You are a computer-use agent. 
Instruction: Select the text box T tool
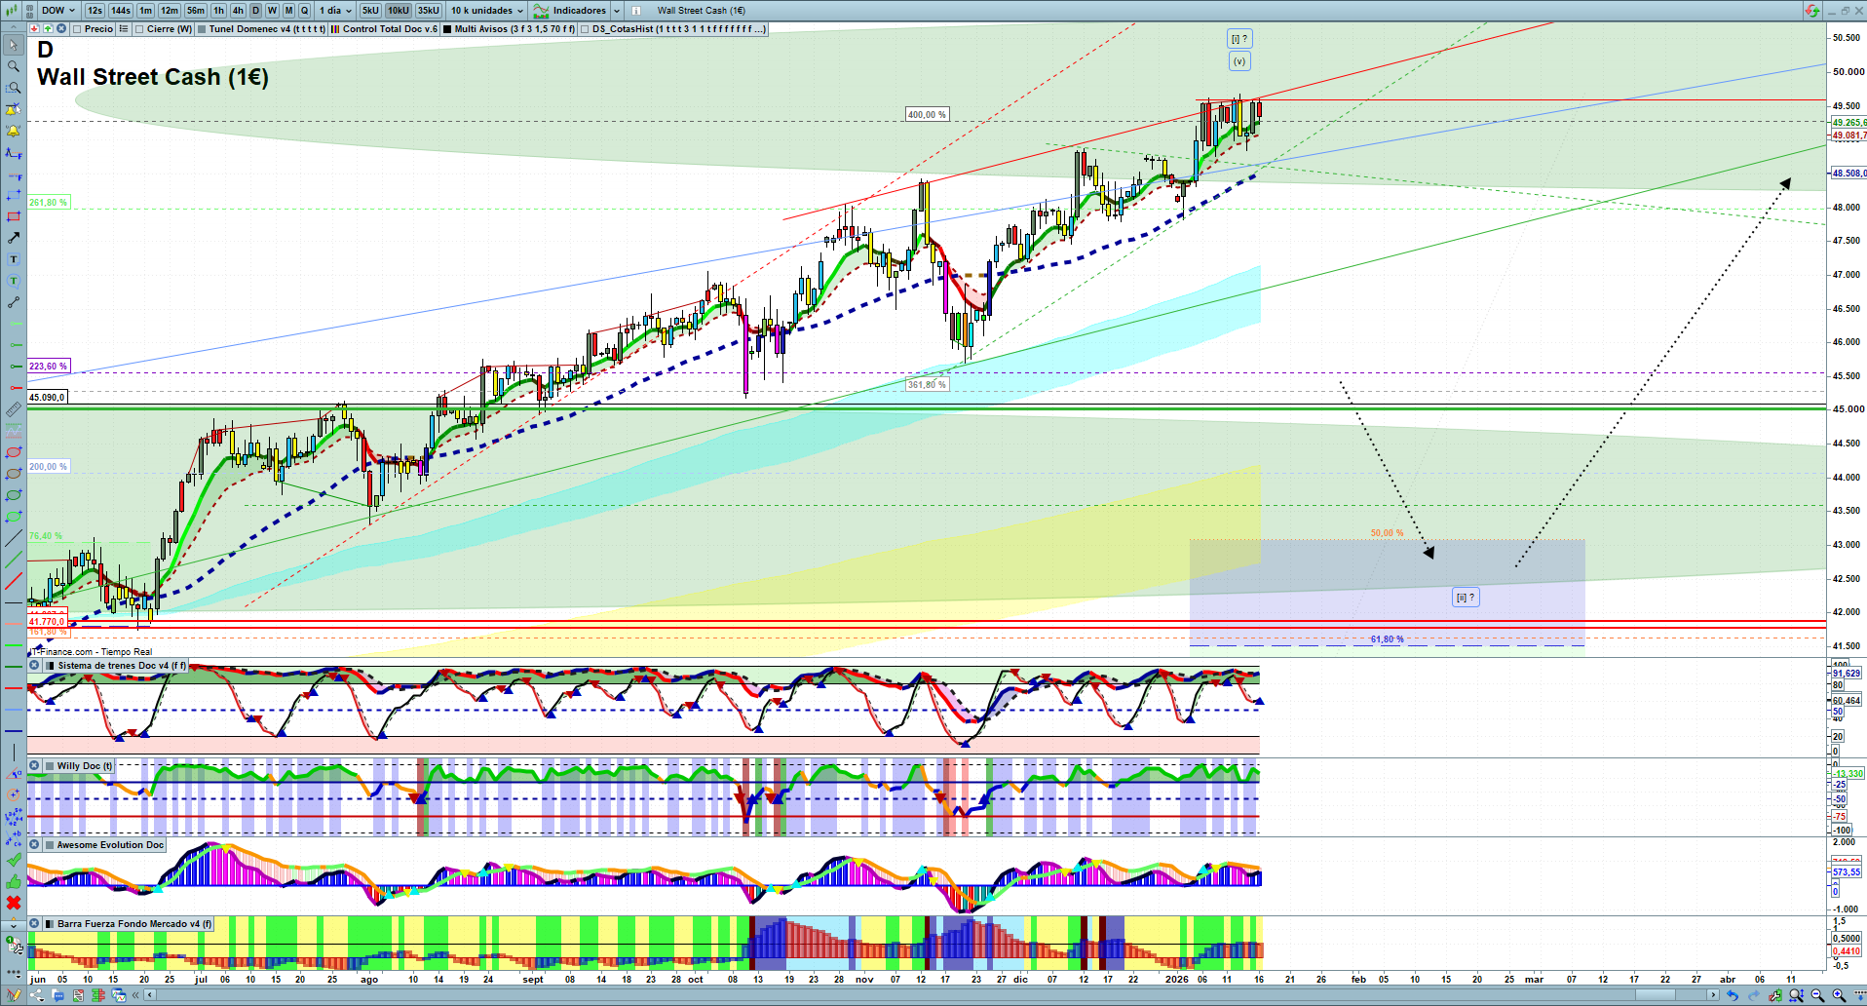[14, 259]
